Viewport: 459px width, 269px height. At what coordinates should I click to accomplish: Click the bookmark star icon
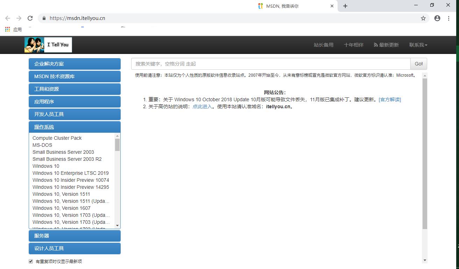pyautogui.click(x=423, y=18)
